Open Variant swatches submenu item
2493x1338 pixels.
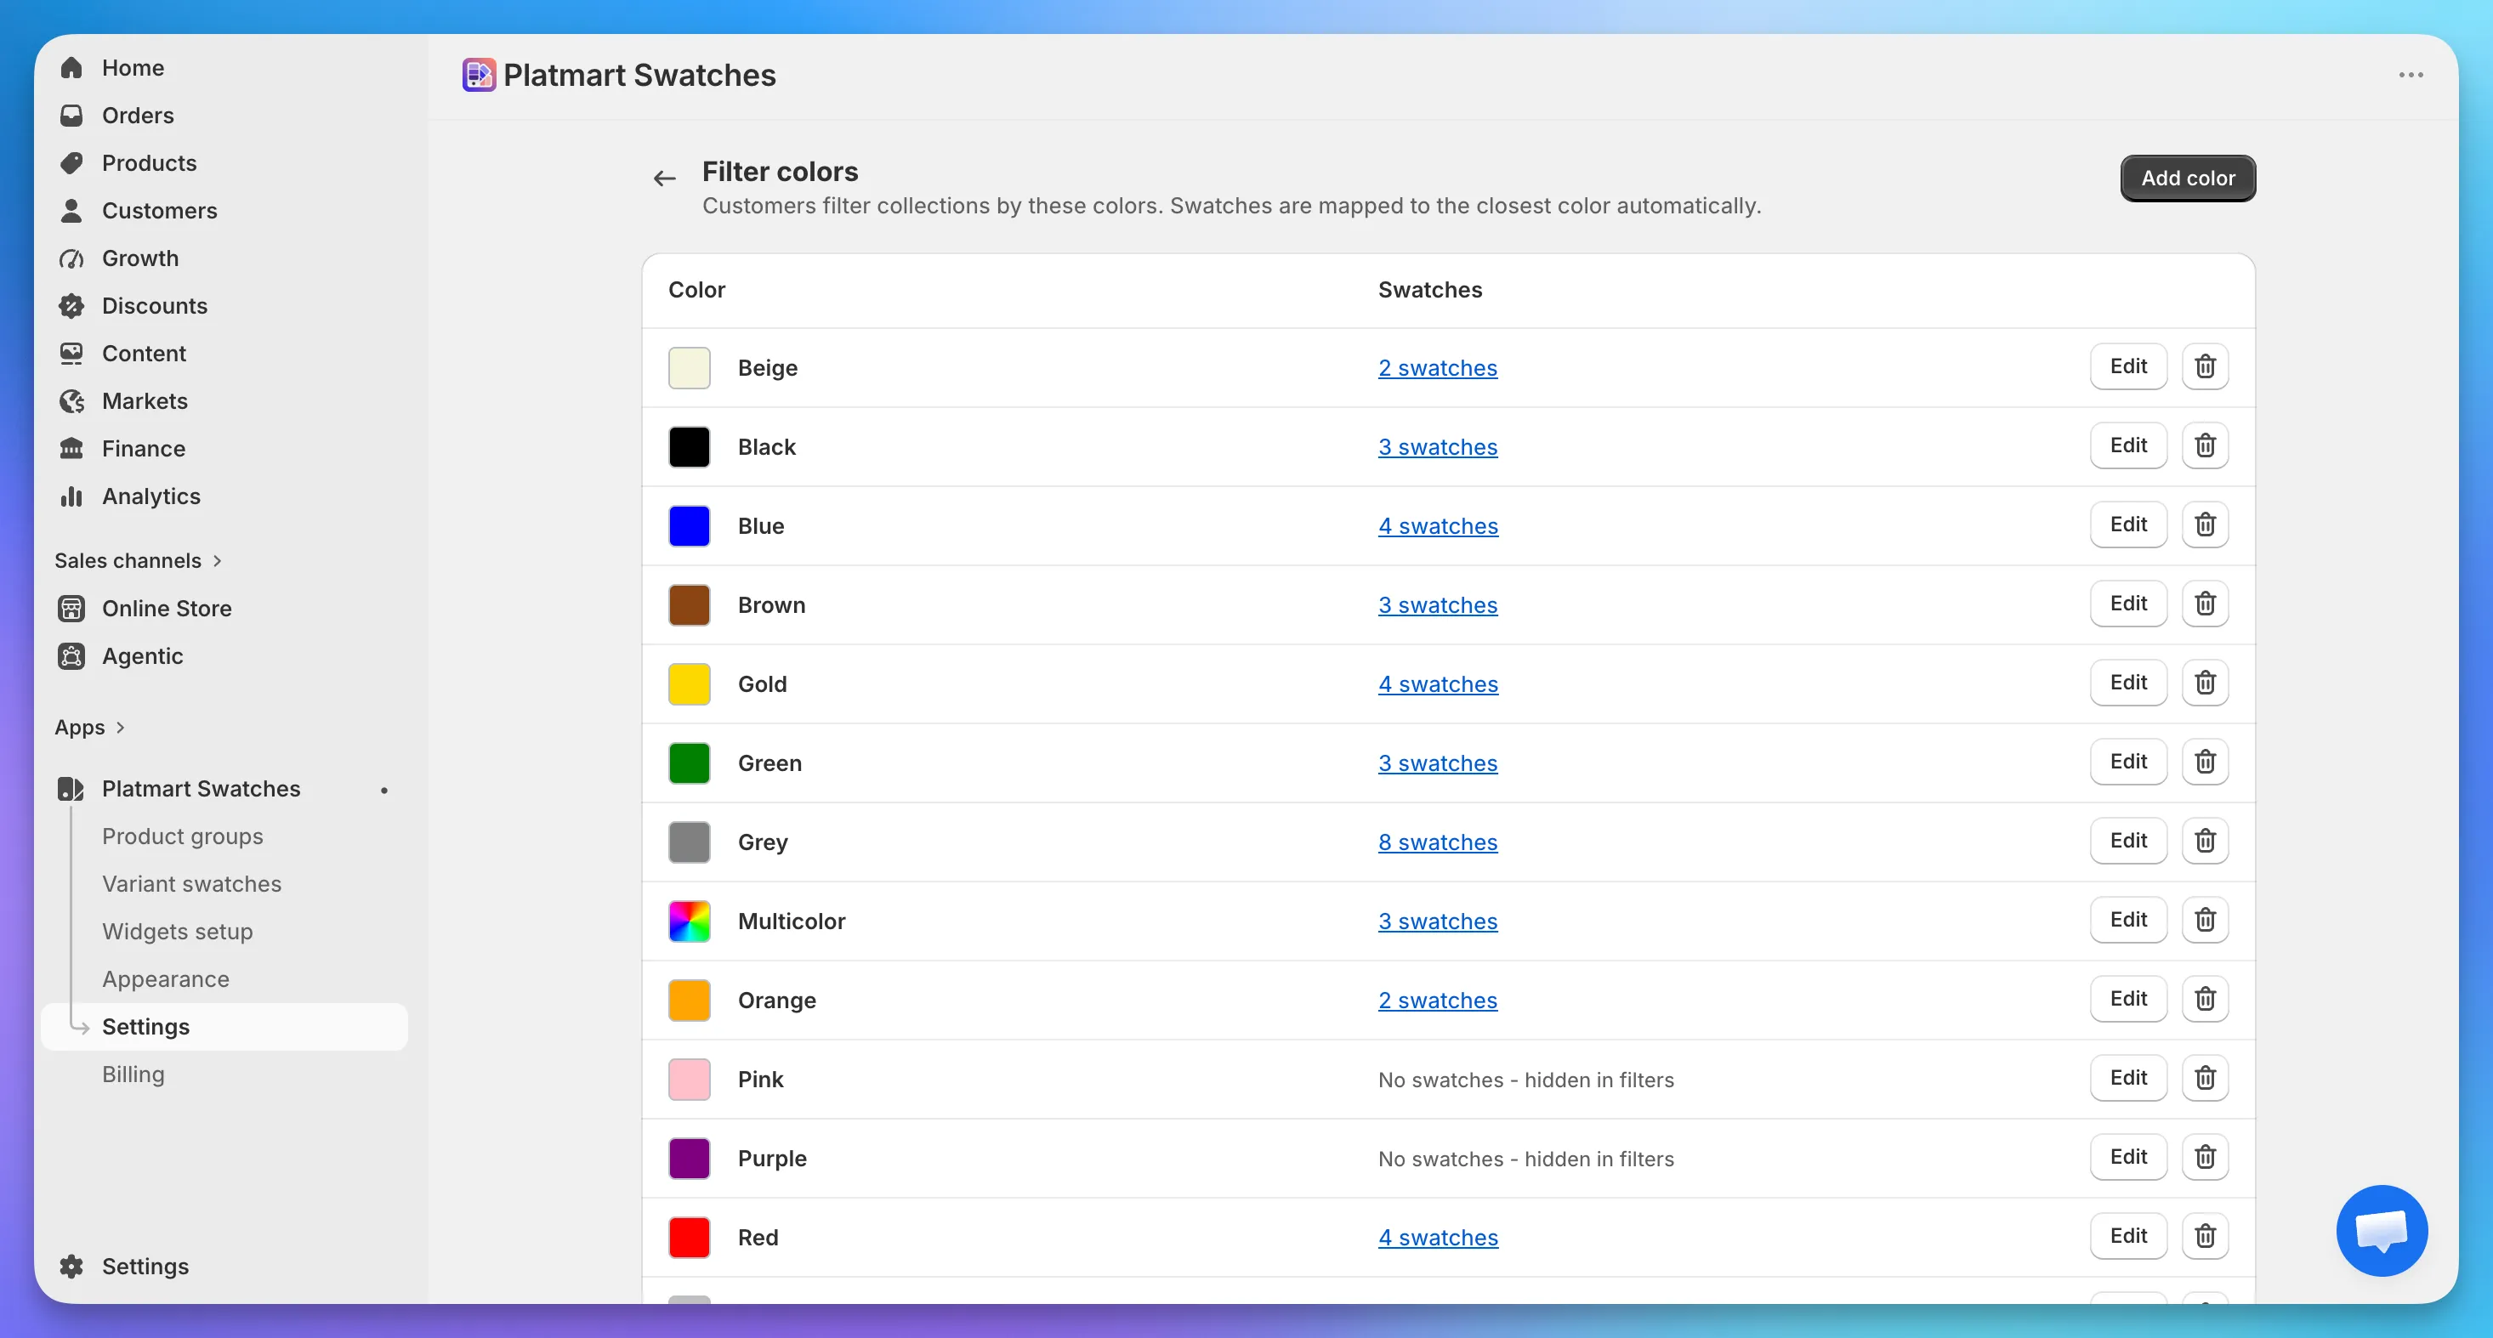(191, 883)
